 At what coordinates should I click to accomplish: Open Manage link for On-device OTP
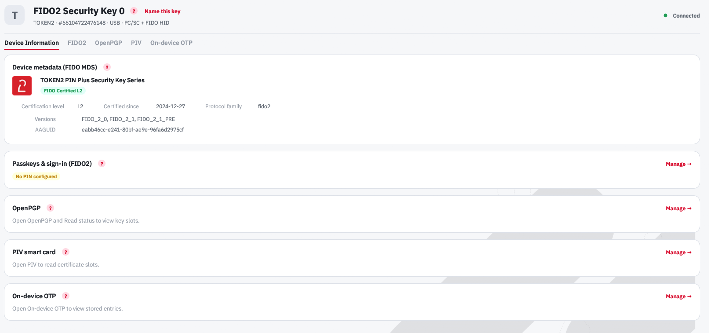pos(679,296)
